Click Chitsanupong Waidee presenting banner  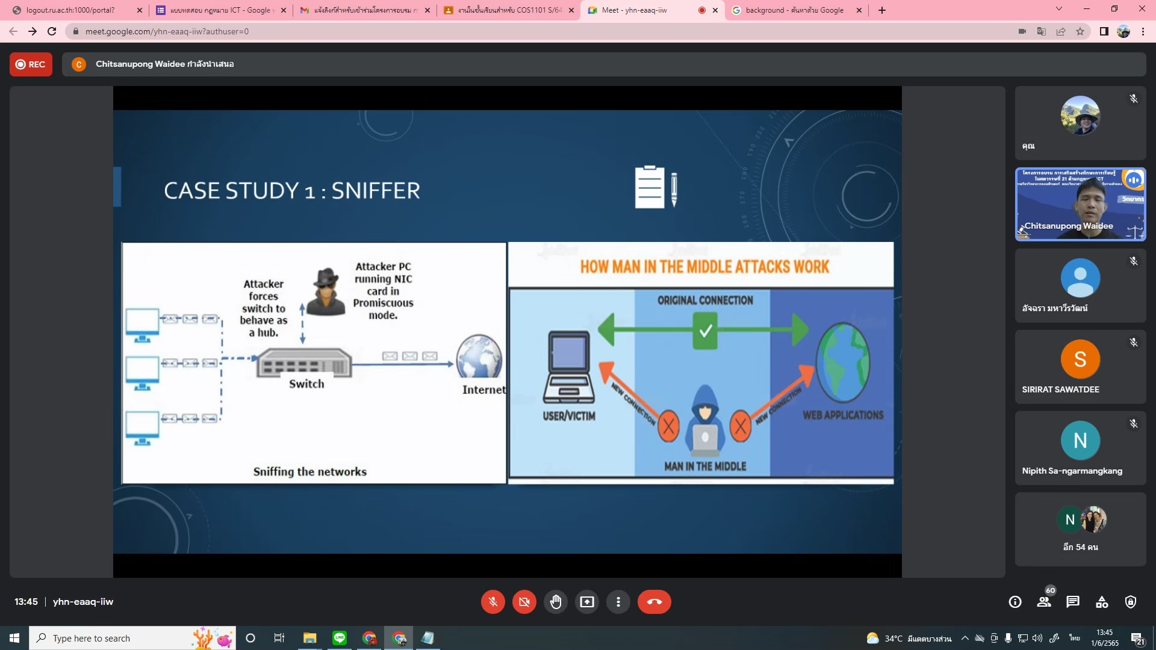coord(164,64)
